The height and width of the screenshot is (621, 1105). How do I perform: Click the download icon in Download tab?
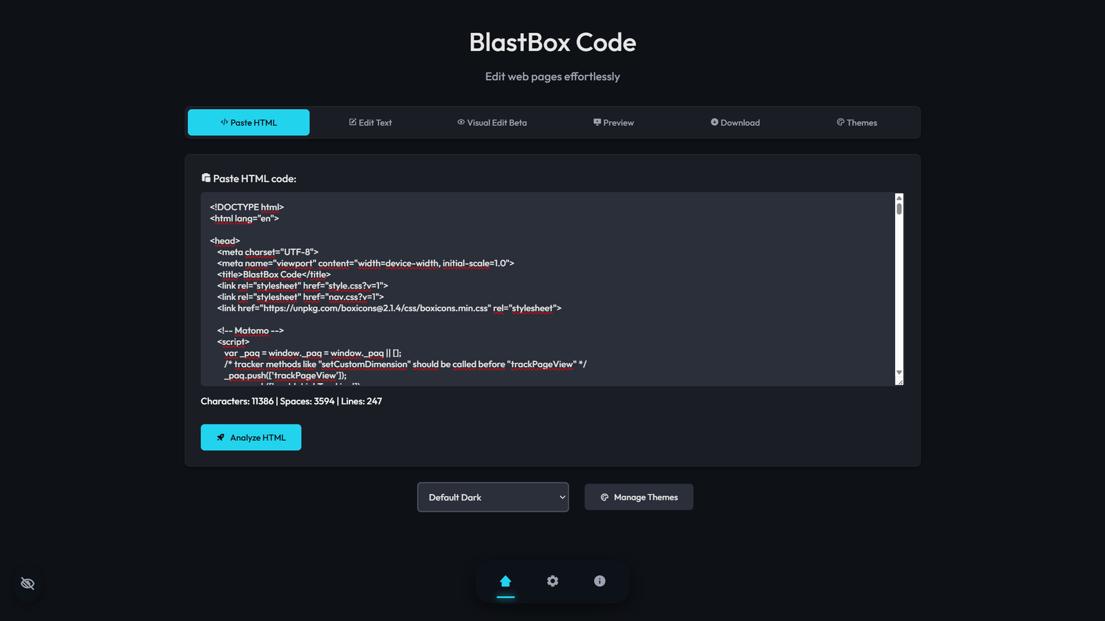(x=714, y=122)
